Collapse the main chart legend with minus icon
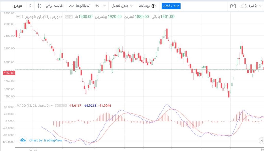Screen dimensions: 264x151 [x=18, y=17]
